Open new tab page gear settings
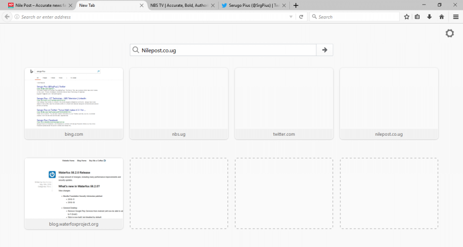Viewport: 463px width, 247px height. [x=449, y=33]
